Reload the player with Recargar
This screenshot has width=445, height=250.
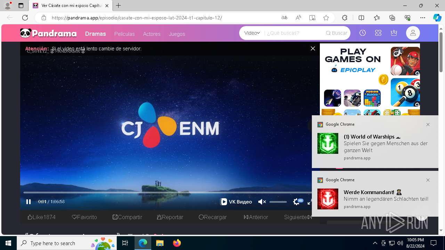click(x=213, y=217)
